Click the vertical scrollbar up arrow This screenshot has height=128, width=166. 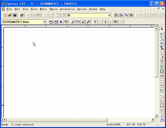[x=156, y=28]
